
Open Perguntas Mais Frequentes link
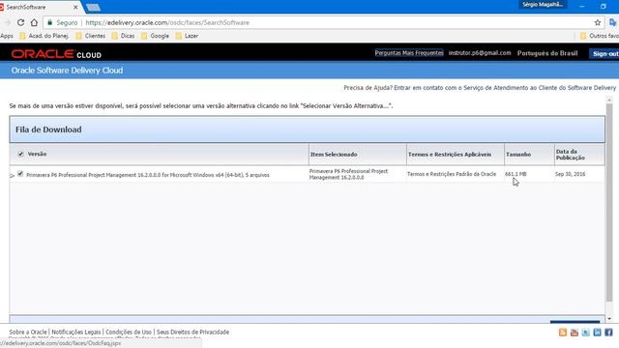[x=409, y=53]
